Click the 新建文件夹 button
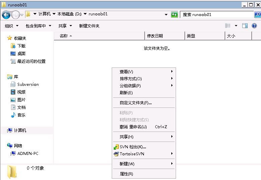The image size is (261, 180). click(x=89, y=26)
